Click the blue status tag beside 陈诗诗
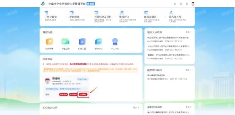 pos(83,79)
